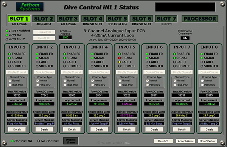Disable Channel on Input 1
227x147 pixels.
coord(17,72)
